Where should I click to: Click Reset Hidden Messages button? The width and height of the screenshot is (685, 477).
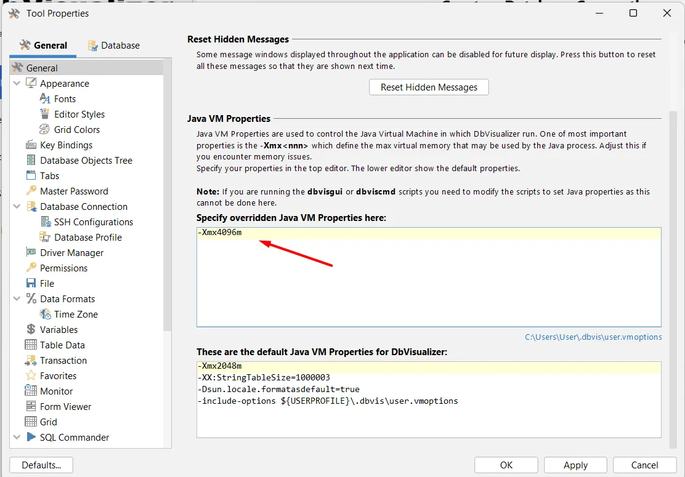pos(429,87)
